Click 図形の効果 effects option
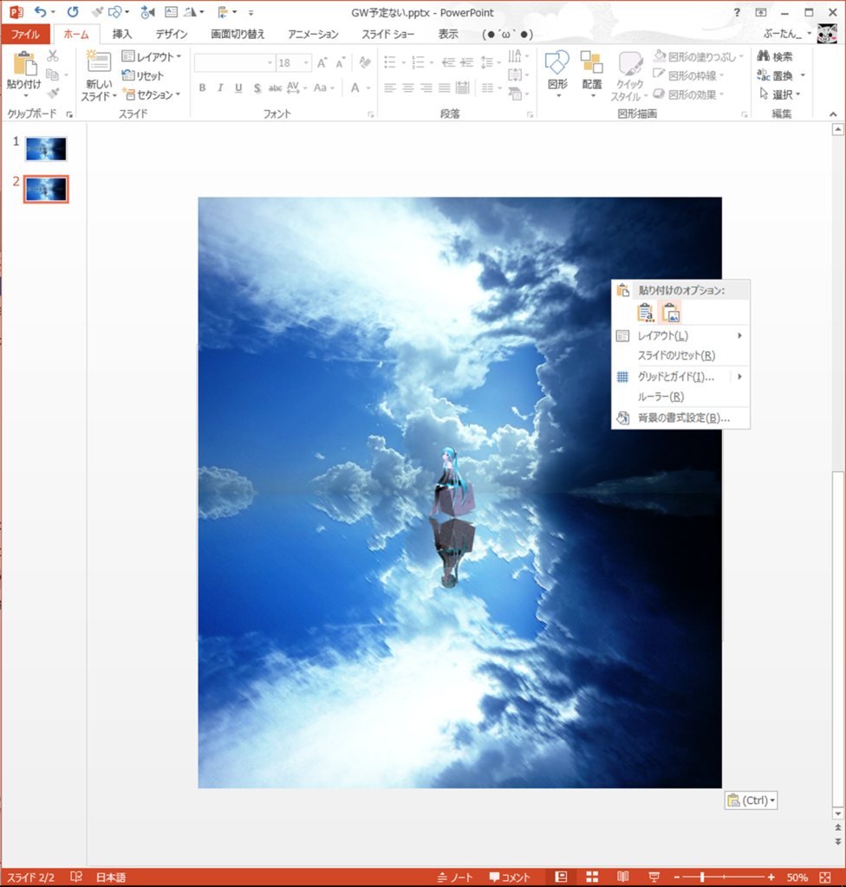 [x=688, y=94]
